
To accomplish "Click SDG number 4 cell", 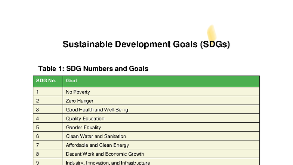I will (48, 119).
